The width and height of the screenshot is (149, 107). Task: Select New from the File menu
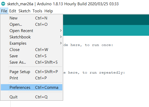(31, 18)
